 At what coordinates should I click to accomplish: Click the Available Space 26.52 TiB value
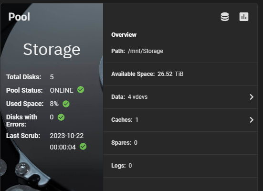(170, 74)
